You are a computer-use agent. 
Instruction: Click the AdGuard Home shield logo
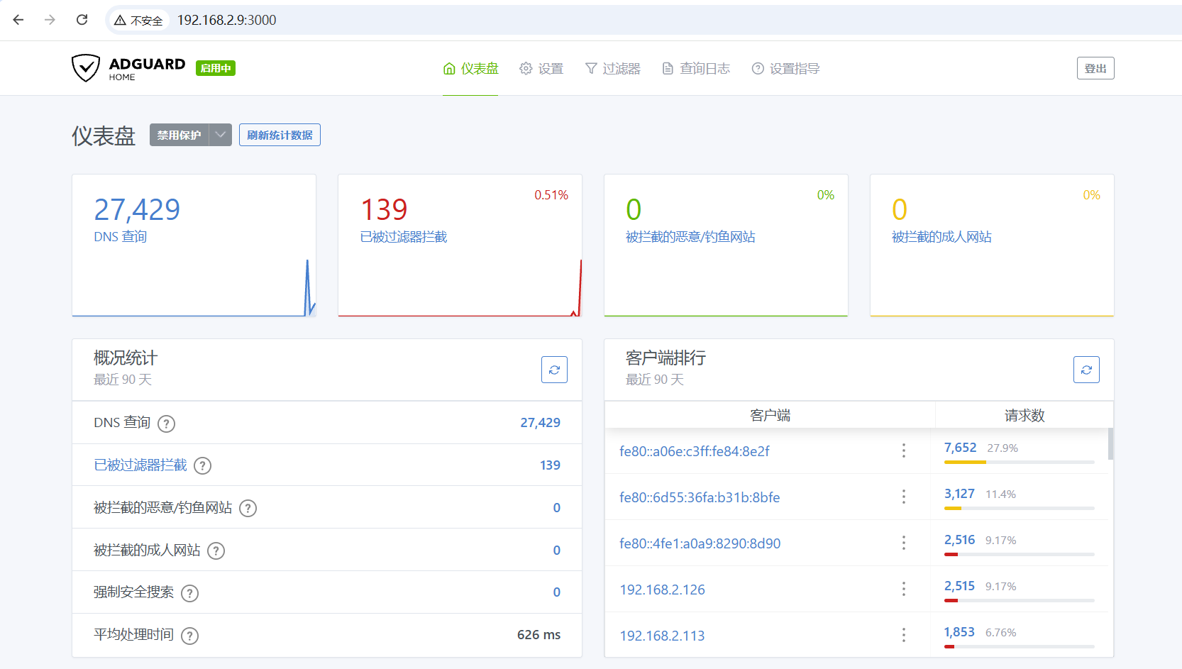click(86, 68)
